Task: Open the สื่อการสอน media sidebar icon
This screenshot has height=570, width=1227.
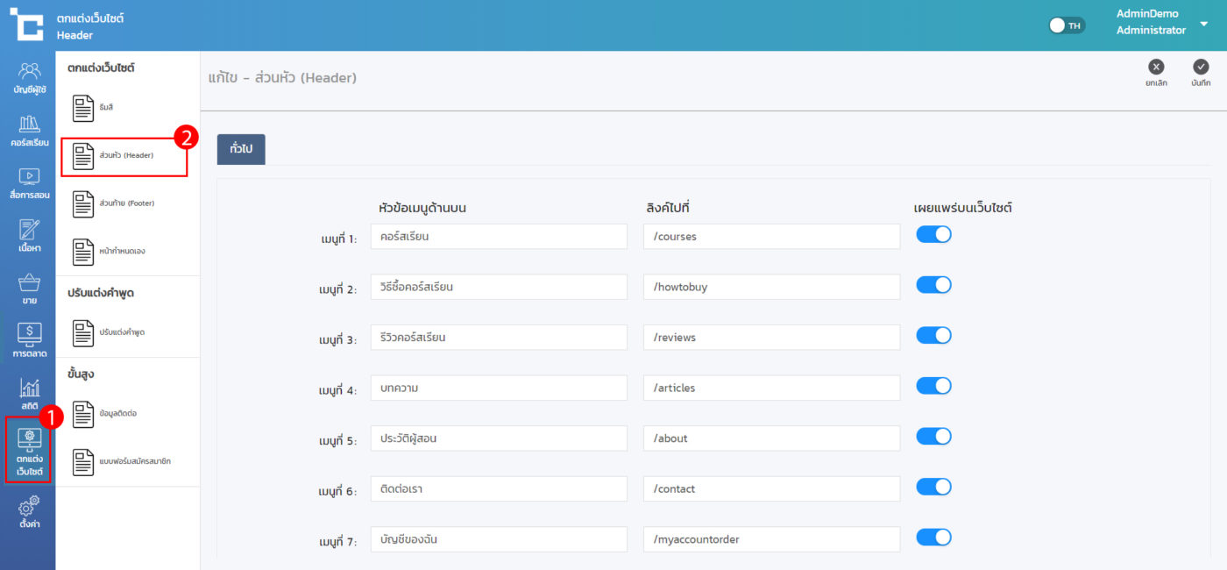Action: (x=29, y=178)
